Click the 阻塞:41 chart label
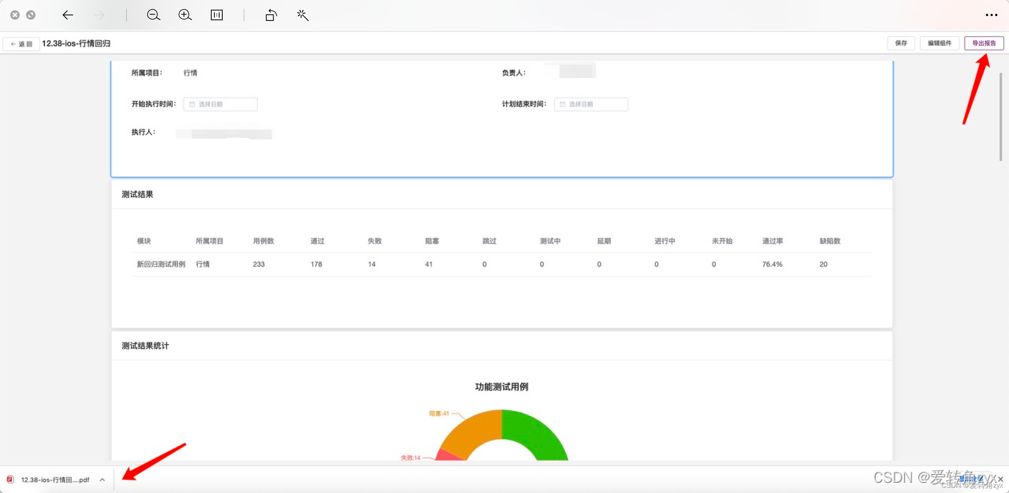Screen dimensions: 1009x493 click(x=439, y=413)
